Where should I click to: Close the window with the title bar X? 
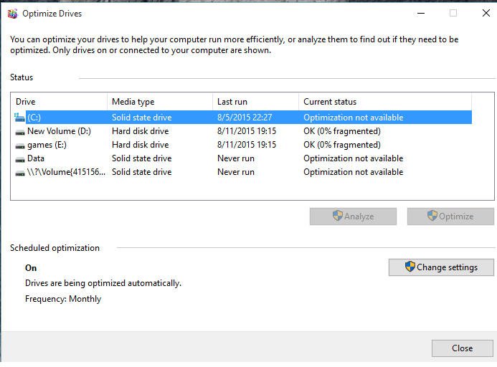[x=486, y=13]
